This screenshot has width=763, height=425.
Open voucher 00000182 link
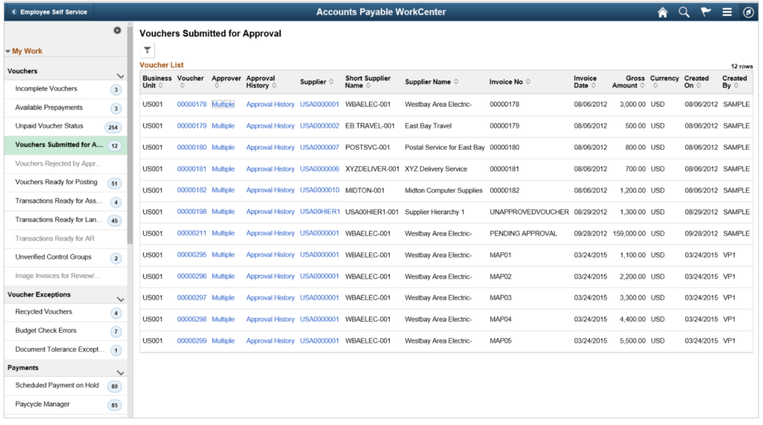click(x=191, y=191)
